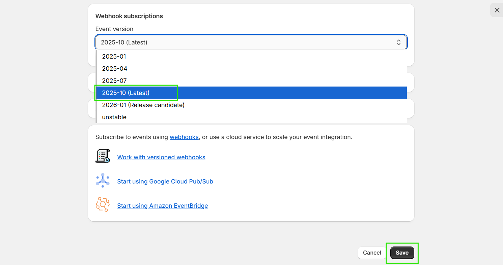The width and height of the screenshot is (503, 265).
Task: Click the Event version field label
Action: [x=114, y=29]
